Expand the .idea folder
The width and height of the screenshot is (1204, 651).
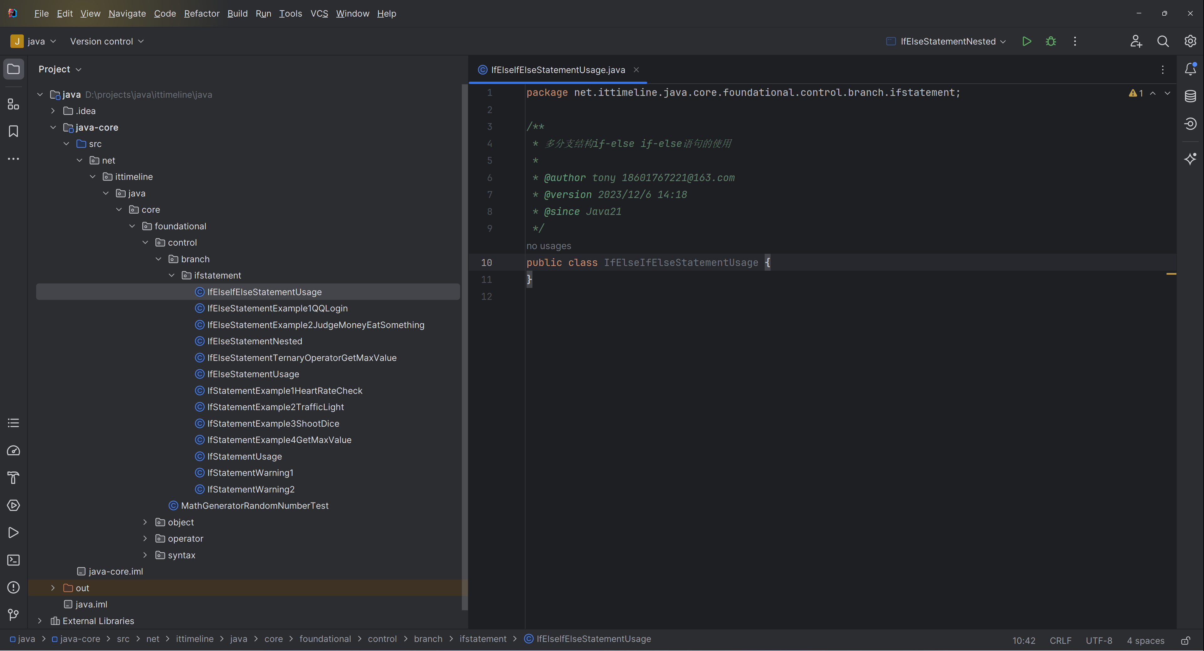53,111
